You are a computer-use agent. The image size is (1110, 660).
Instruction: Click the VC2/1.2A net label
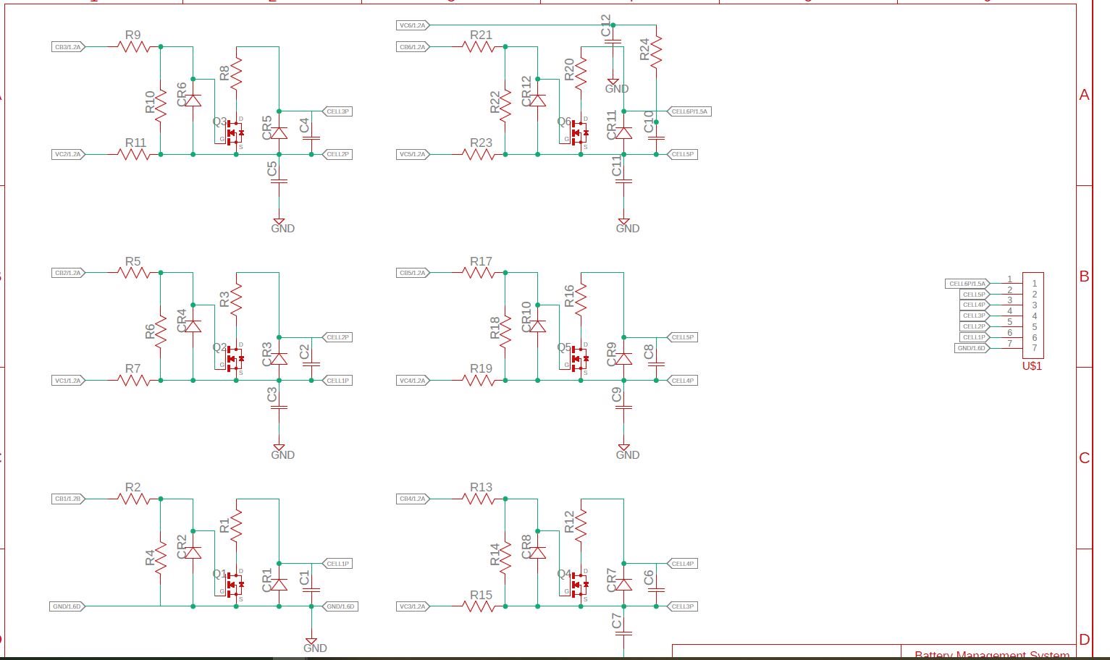[69, 154]
